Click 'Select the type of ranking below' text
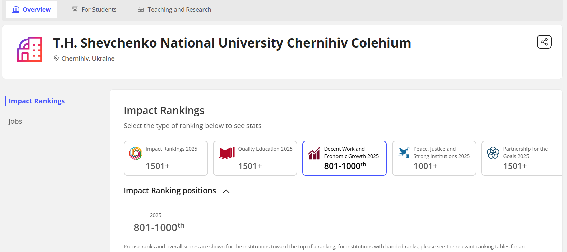The height and width of the screenshot is (252, 567). tap(192, 126)
